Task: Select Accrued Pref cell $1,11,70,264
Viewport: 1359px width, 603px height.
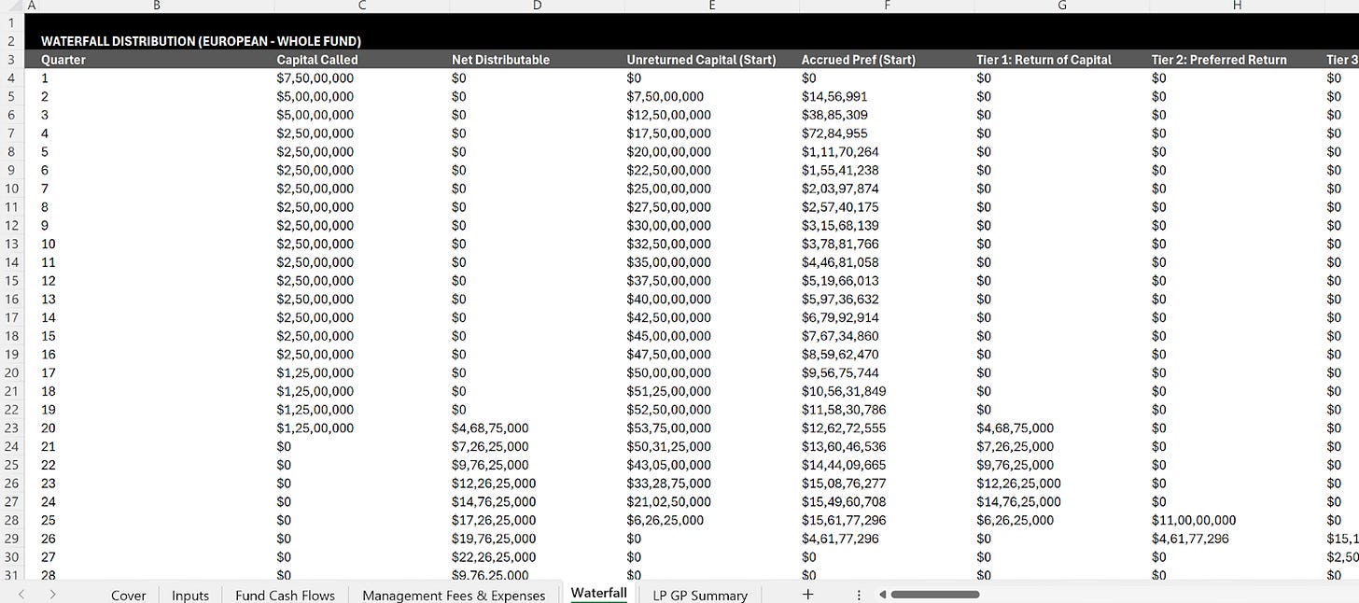Action: (x=840, y=151)
